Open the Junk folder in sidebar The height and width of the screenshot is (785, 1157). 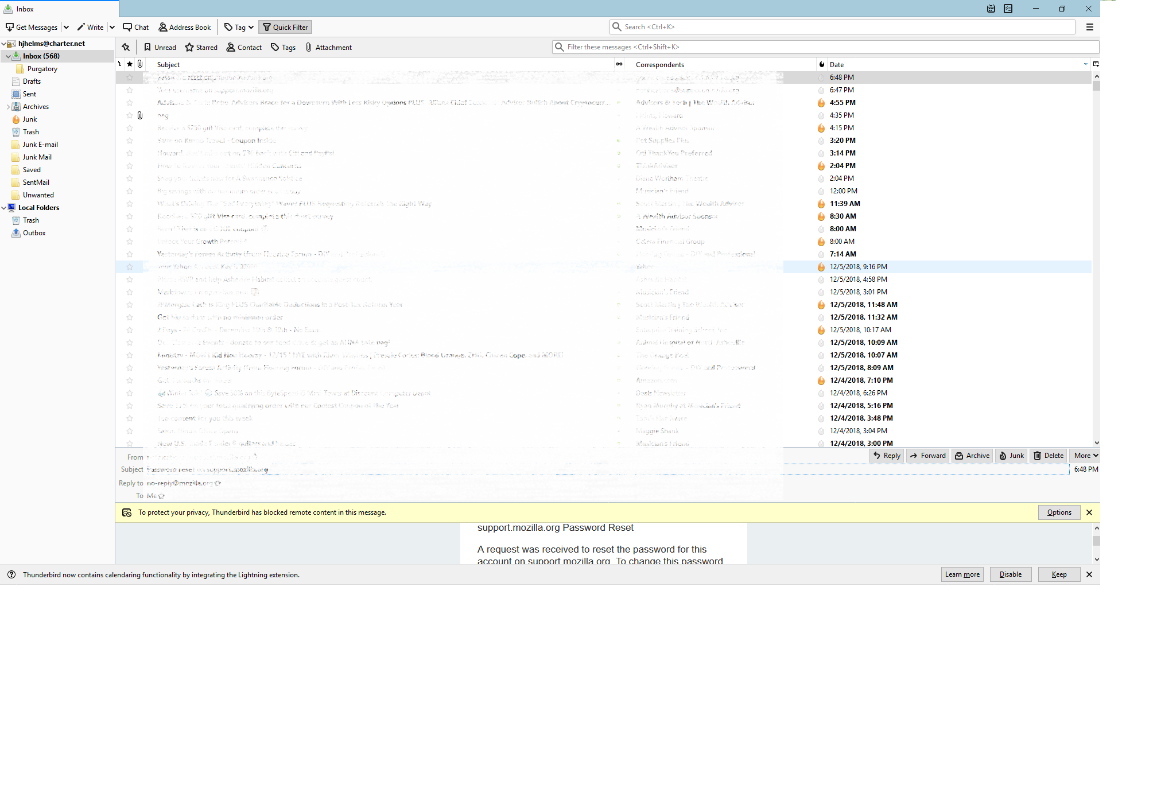click(x=29, y=119)
